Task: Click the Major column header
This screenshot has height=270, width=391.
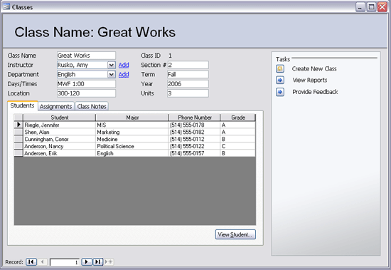Action: (132, 118)
